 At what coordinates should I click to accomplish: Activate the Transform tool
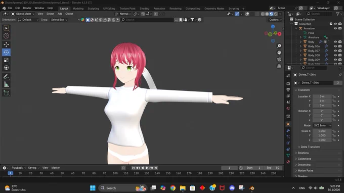tap(6, 68)
